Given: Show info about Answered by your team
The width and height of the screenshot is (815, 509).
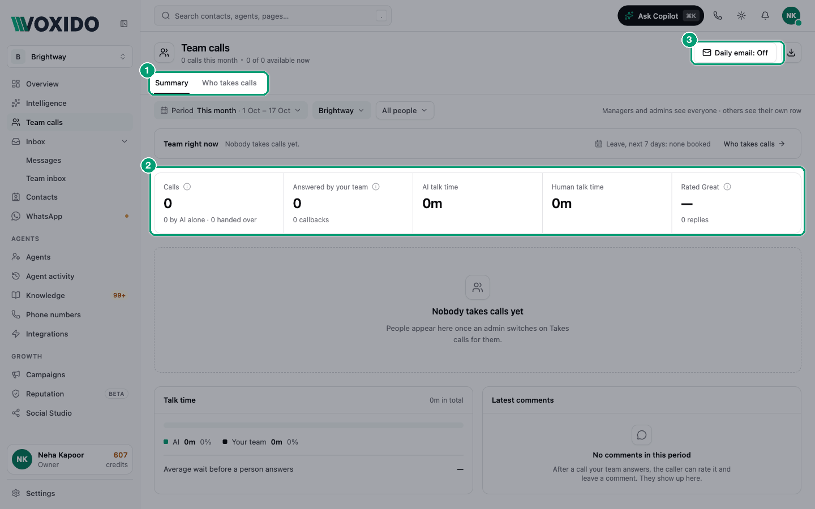Looking at the screenshot, I should pyautogui.click(x=376, y=187).
